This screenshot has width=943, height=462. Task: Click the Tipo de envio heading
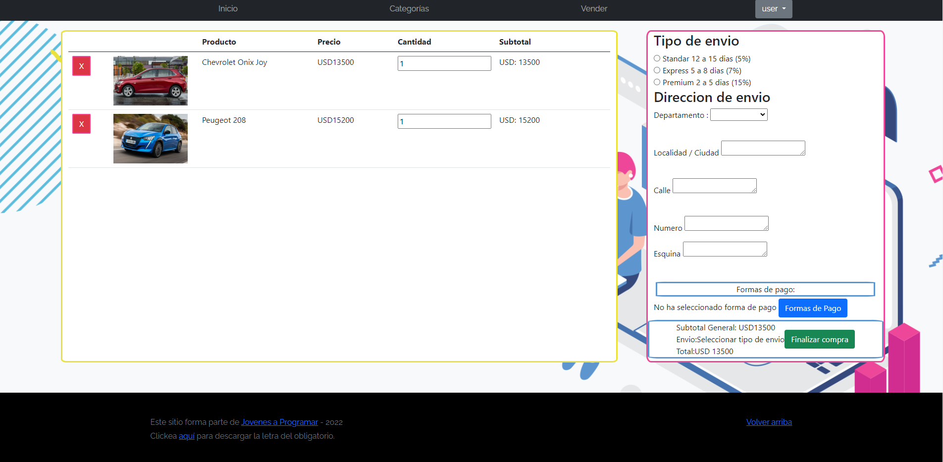(696, 41)
